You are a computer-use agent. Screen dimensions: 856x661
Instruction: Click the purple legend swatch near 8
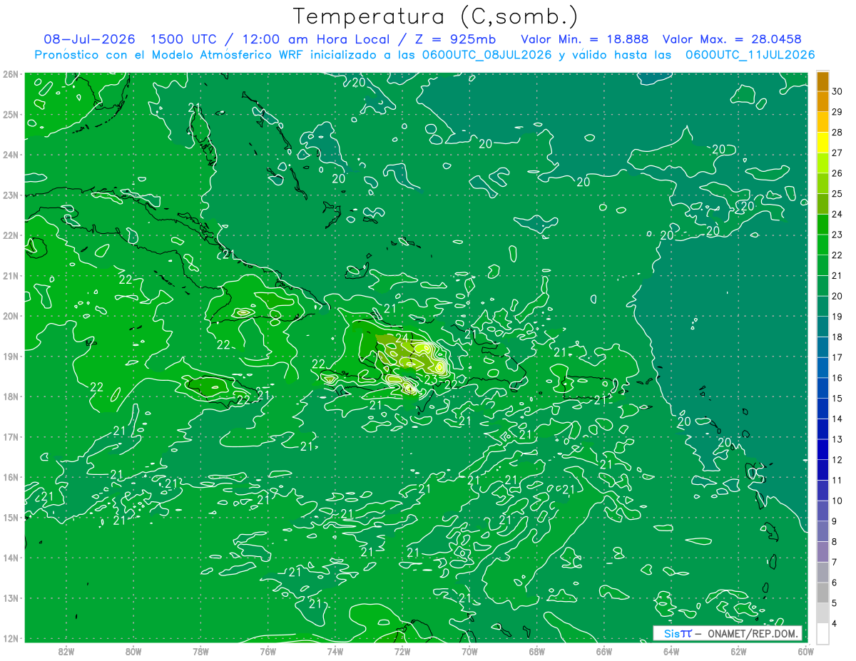tap(822, 551)
